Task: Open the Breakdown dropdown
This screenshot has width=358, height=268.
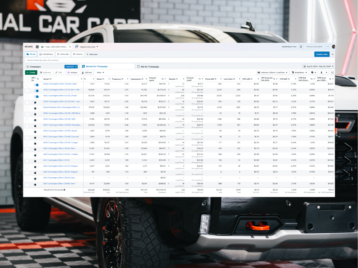Action: coord(299,72)
